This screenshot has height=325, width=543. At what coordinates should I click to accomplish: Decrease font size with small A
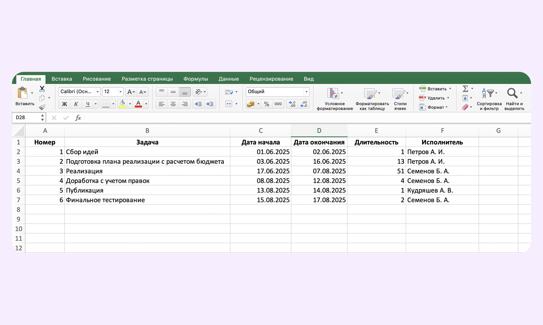143,92
